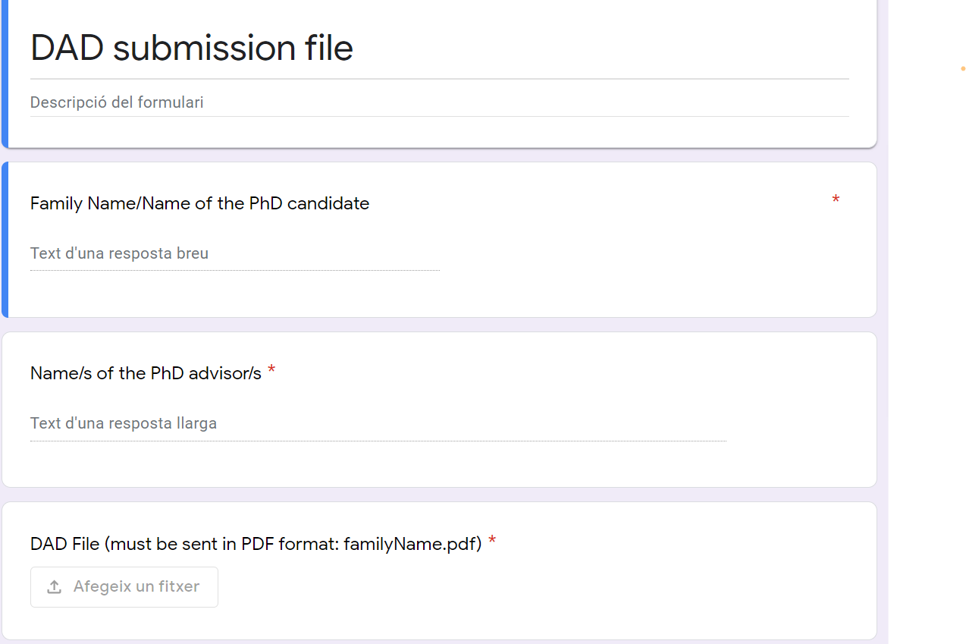This screenshot has height=644, width=966.
Task: Click the "Text d'una resposta breu" answer field
Action: 119,253
